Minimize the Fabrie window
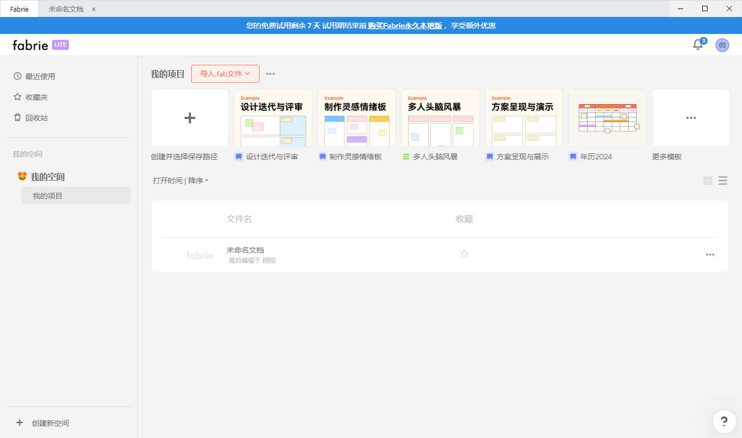Image resolution: width=742 pixels, height=438 pixels. click(680, 8)
